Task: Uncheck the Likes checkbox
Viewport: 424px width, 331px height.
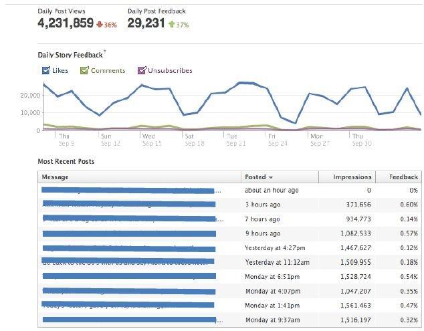Action: [46, 70]
